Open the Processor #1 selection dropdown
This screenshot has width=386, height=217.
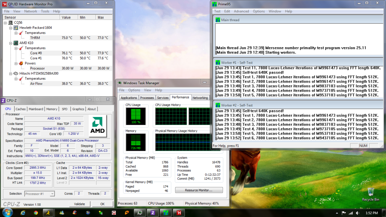coord(52,194)
